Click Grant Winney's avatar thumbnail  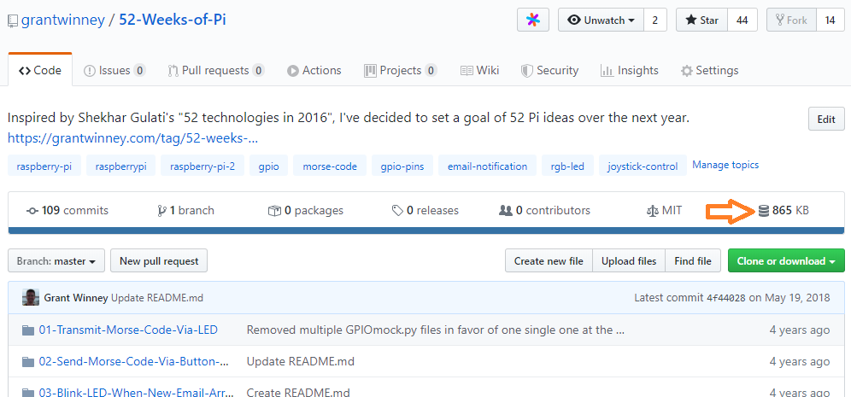(31, 298)
